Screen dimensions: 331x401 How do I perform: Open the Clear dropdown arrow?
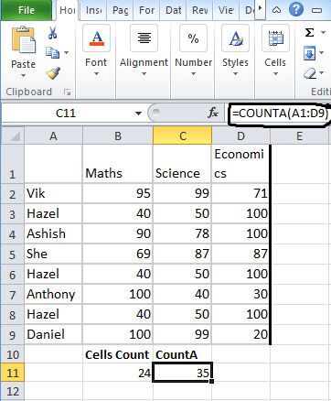[x=322, y=73]
